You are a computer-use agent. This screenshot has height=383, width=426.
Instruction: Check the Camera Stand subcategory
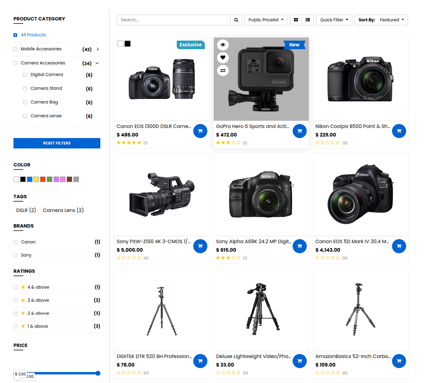pos(25,89)
